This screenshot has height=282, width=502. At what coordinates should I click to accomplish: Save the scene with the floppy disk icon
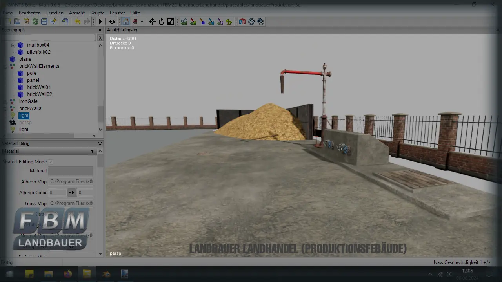44,22
